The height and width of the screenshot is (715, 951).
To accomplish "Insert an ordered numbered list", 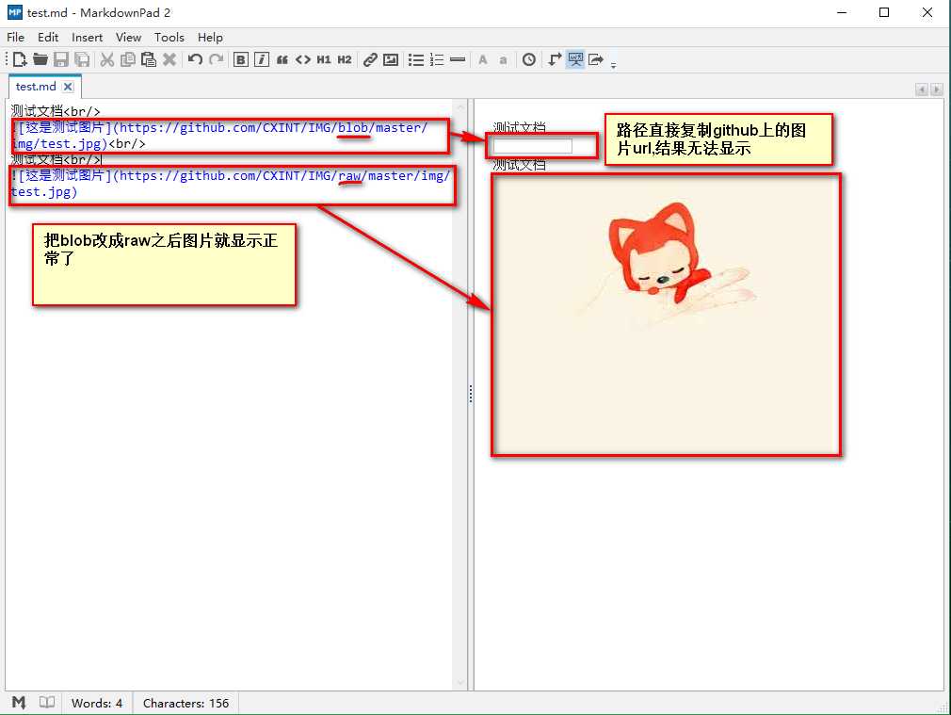I will click(437, 59).
